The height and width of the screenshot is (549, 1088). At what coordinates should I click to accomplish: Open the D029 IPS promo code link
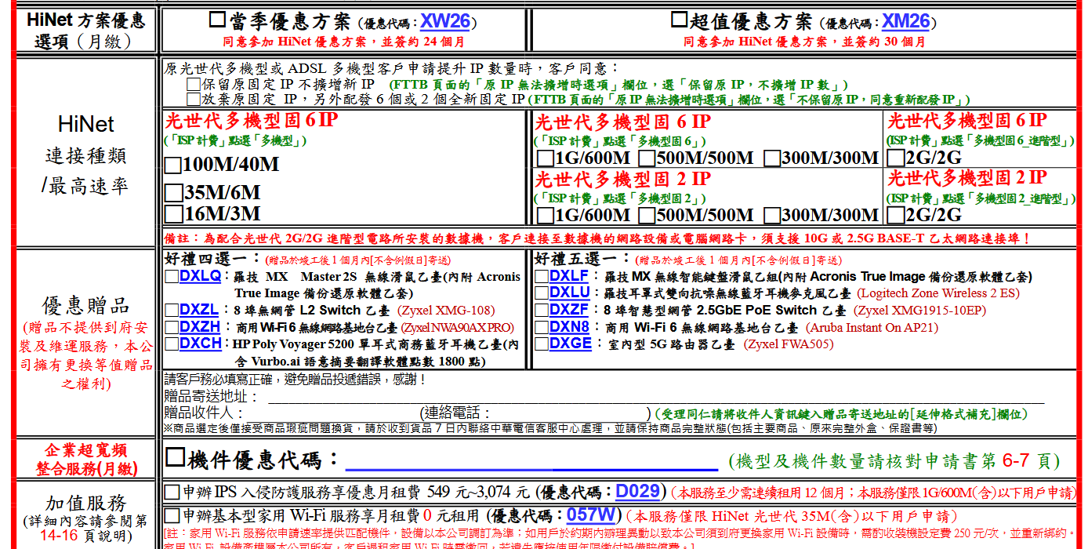click(x=637, y=492)
